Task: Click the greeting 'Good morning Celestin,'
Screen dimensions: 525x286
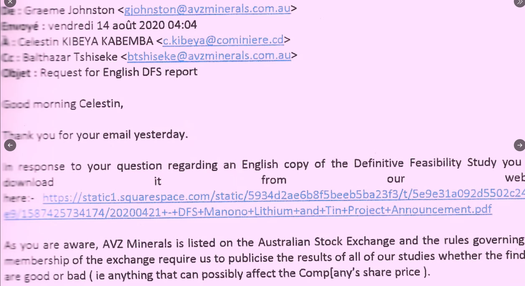Action: (x=62, y=104)
